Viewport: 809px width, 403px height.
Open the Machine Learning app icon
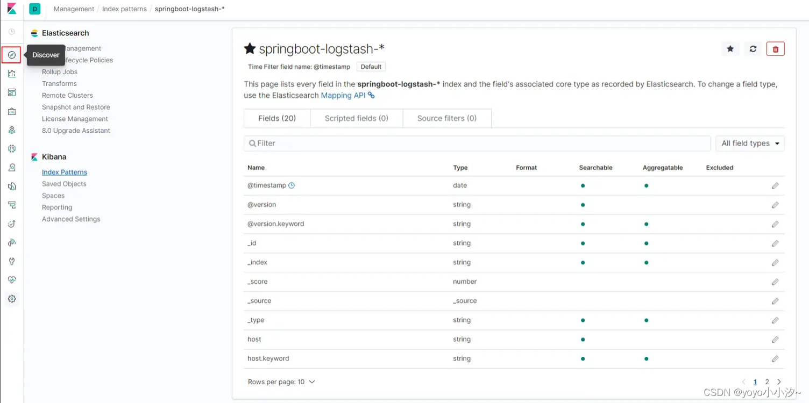point(12,149)
